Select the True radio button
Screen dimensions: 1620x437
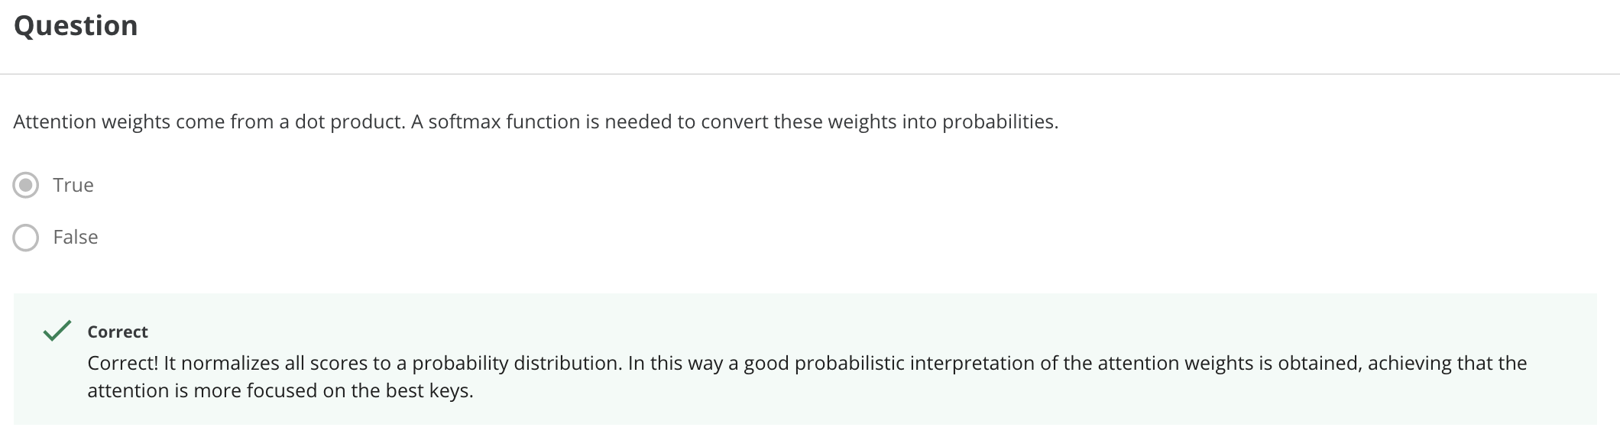tap(26, 186)
